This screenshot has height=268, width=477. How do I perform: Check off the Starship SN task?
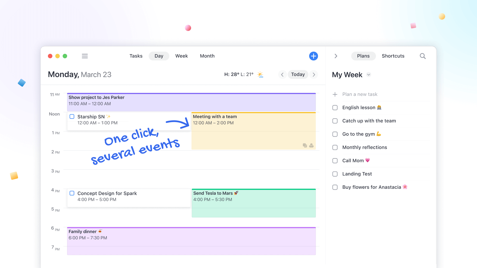(x=72, y=116)
